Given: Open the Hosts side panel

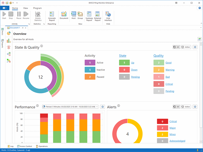Looking at the screenshot, I should 3,32.
